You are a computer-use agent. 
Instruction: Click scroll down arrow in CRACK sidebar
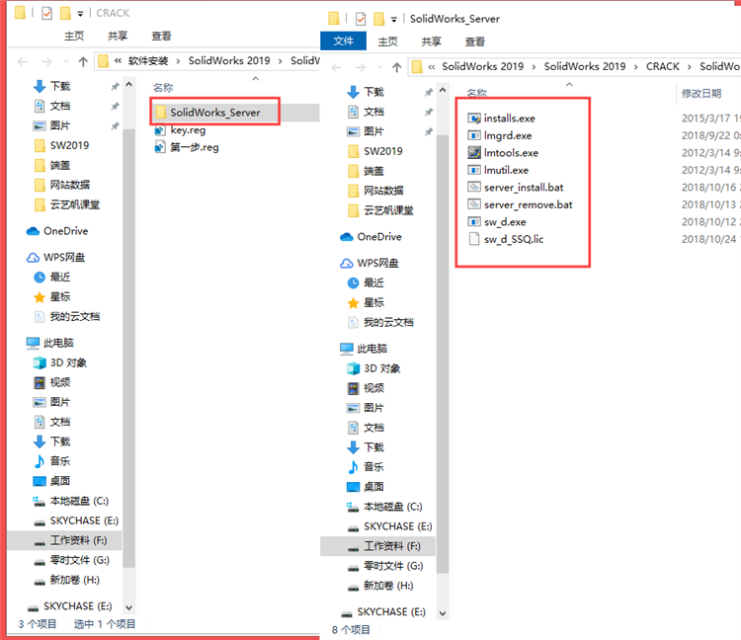129,607
